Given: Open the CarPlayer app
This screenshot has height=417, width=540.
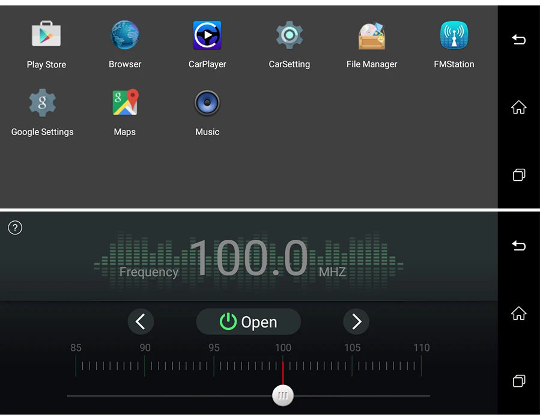Looking at the screenshot, I should pos(207,35).
